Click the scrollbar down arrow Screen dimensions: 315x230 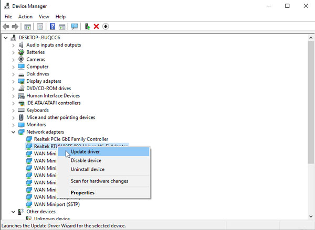tap(311, 216)
